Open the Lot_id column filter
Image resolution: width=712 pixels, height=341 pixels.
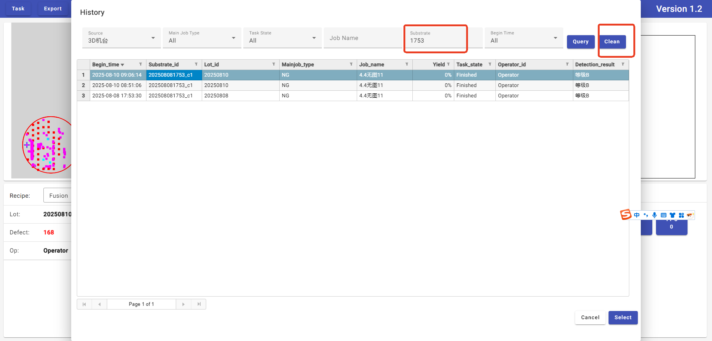click(x=274, y=64)
